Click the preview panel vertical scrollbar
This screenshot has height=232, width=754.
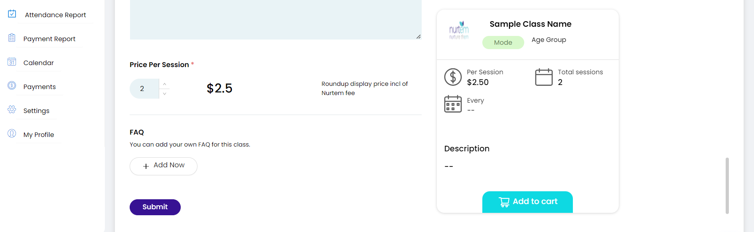click(727, 186)
